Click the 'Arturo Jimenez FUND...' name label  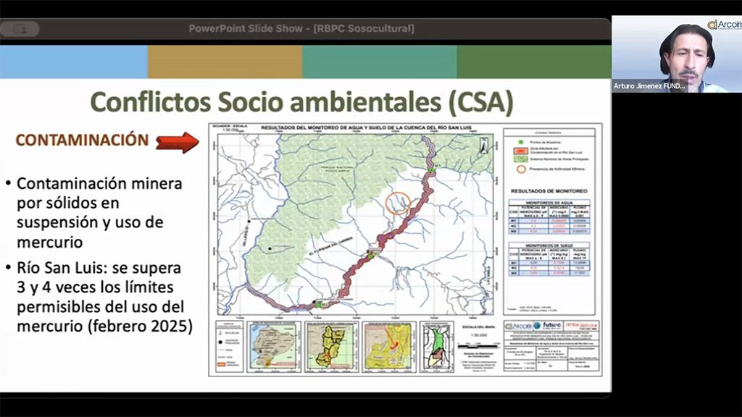tap(649, 86)
